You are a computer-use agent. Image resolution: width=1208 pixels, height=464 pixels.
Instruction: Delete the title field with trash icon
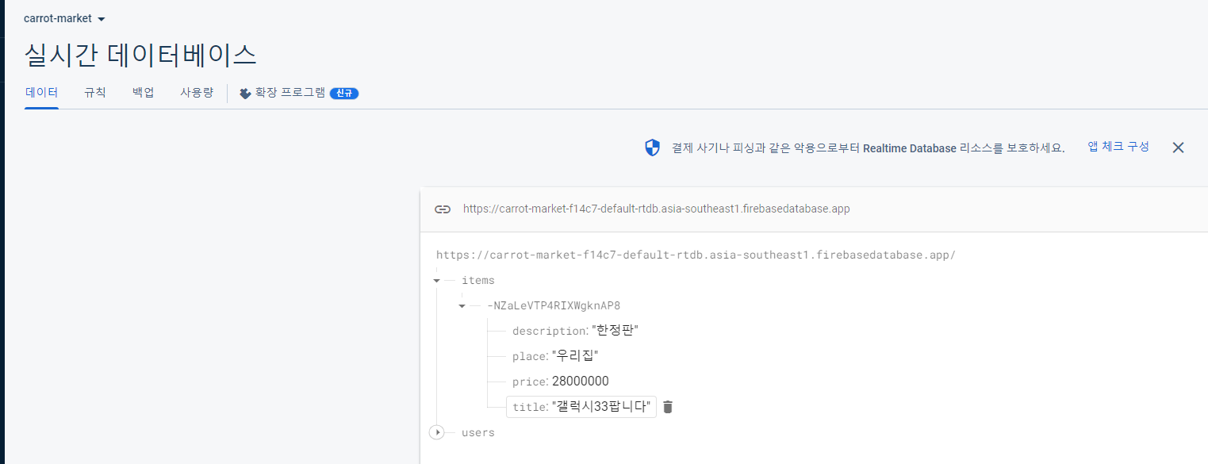pos(668,407)
